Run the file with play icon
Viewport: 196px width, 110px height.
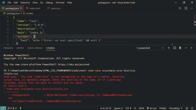click(x=180, y=8)
